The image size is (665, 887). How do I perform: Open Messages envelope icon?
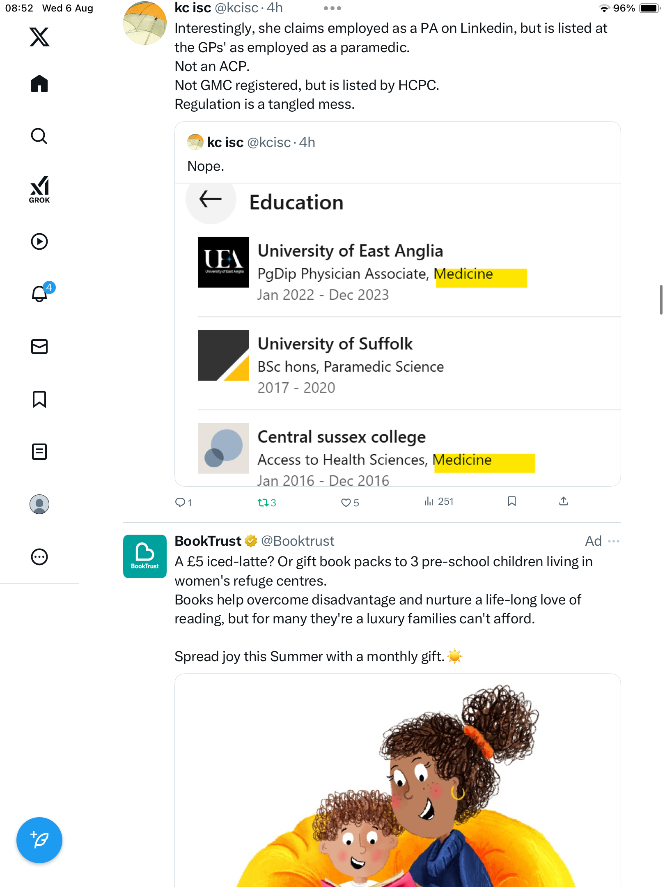[x=39, y=347]
